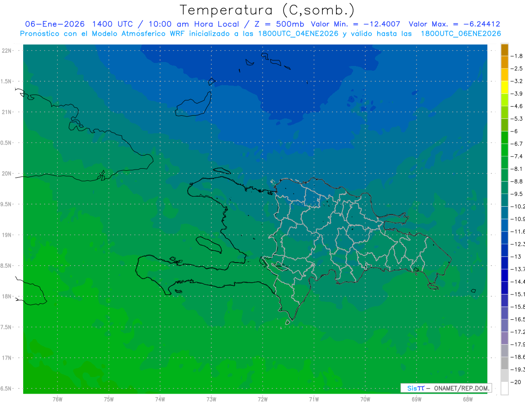Viewport: 525px width, 405px height.
Task: Click the purple swatch between -17.2 and -17.9
Action: (x=504, y=338)
